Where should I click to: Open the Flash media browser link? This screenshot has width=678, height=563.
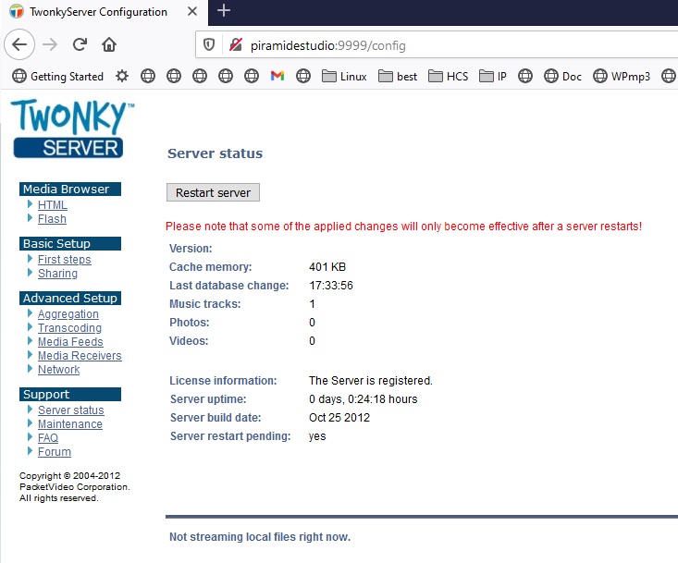point(52,218)
